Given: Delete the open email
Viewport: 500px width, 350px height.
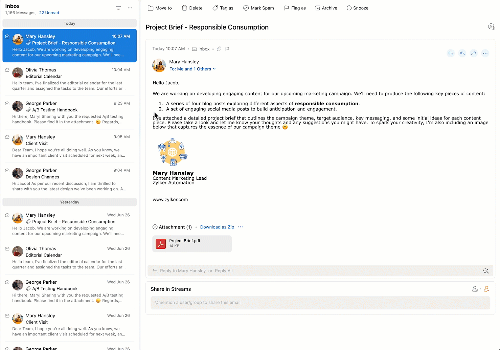Looking at the screenshot, I should (192, 8).
